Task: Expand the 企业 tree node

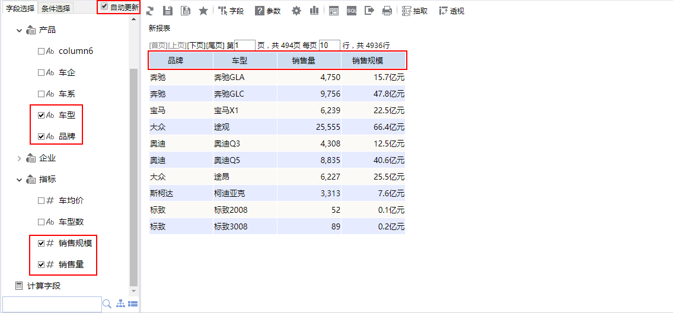Action: pos(19,158)
